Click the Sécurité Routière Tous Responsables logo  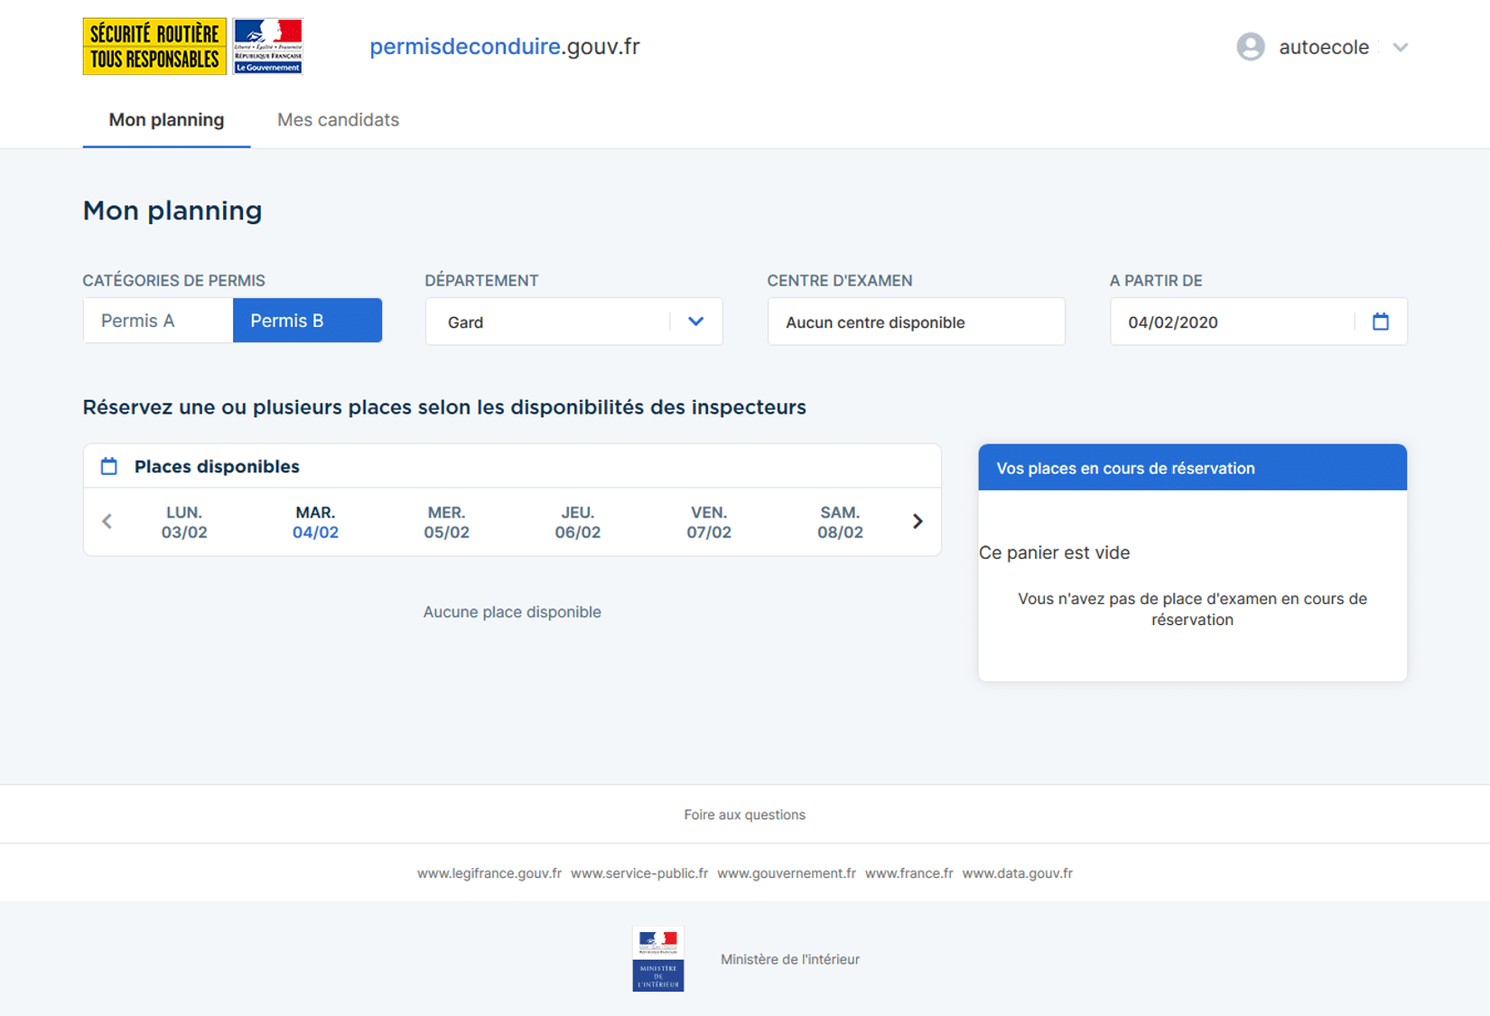(154, 45)
